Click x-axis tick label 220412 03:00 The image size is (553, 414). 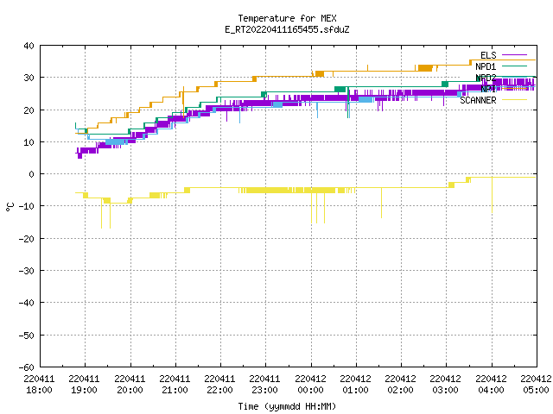[x=446, y=385]
